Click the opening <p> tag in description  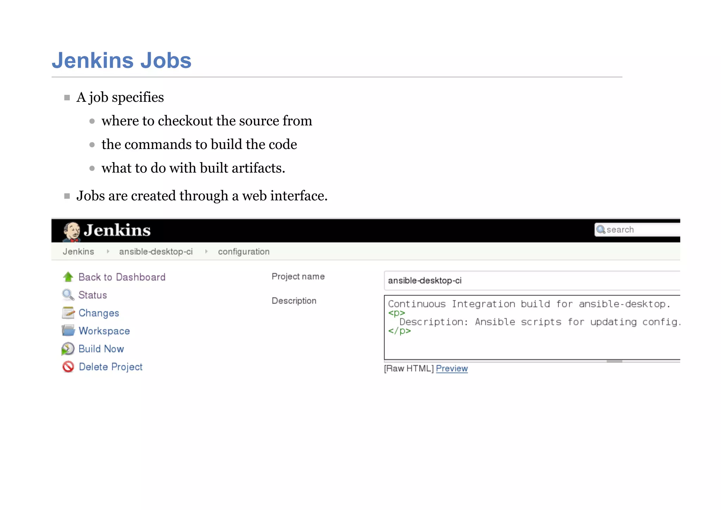point(396,313)
